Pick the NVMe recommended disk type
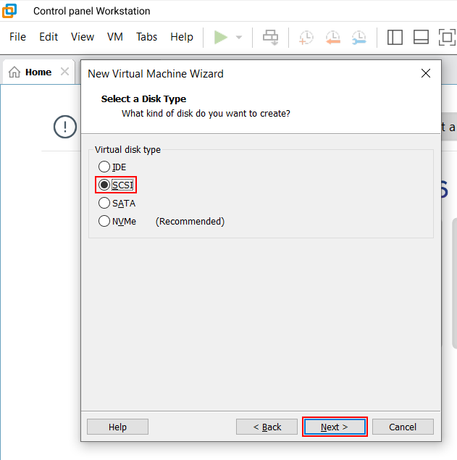 104,222
